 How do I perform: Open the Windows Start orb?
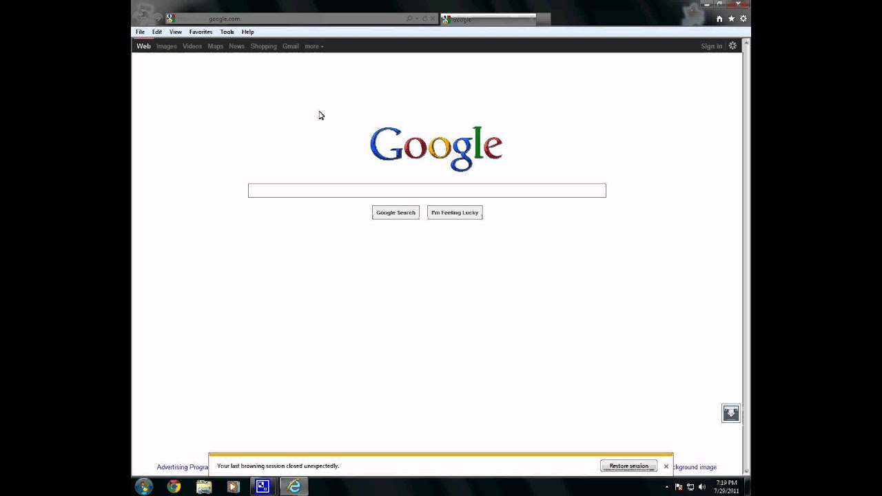click(x=143, y=486)
